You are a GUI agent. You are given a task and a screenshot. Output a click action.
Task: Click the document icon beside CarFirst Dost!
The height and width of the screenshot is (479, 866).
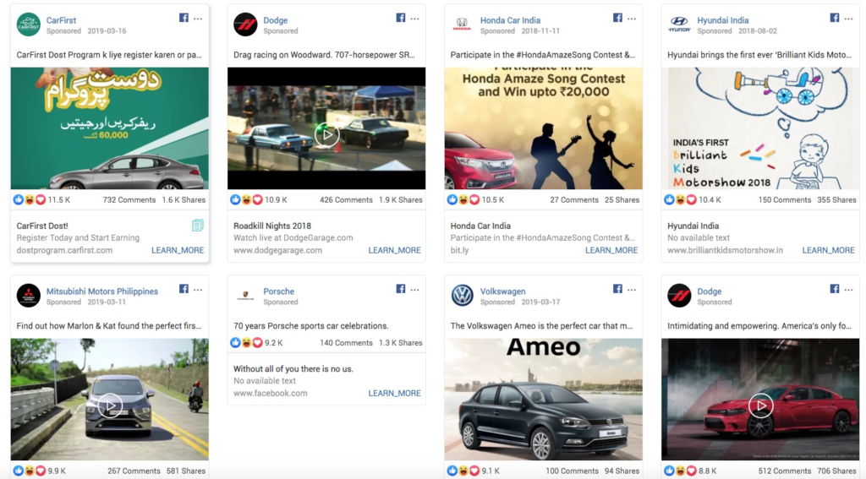point(198,226)
